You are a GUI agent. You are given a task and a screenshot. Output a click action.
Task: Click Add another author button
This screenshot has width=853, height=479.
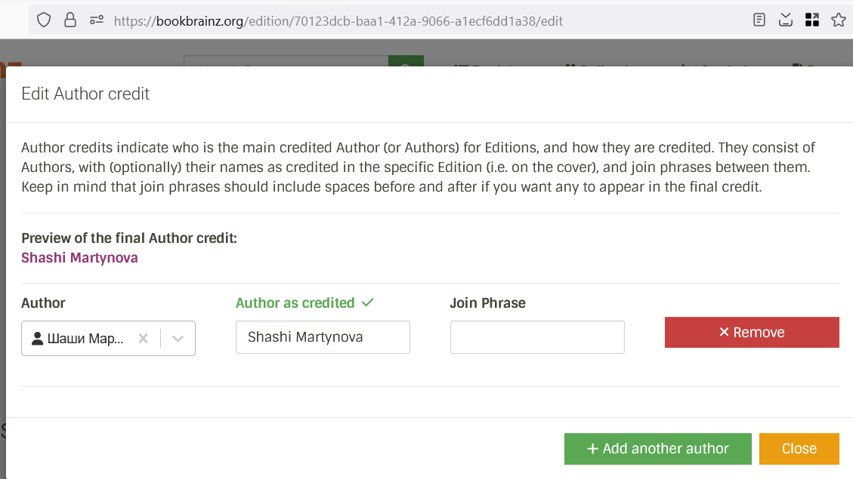tap(657, 449)
